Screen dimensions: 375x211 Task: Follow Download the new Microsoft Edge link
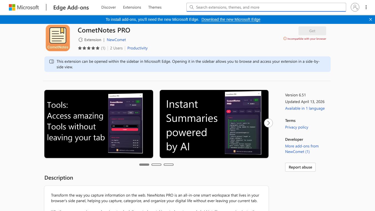click(x=231, y=19)
